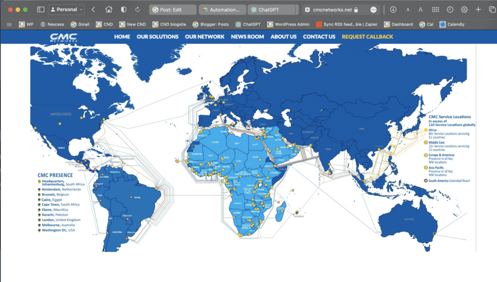This screenshot has height=282, width=497.
Task: Go back to the previous page
Action: point(93,10)
